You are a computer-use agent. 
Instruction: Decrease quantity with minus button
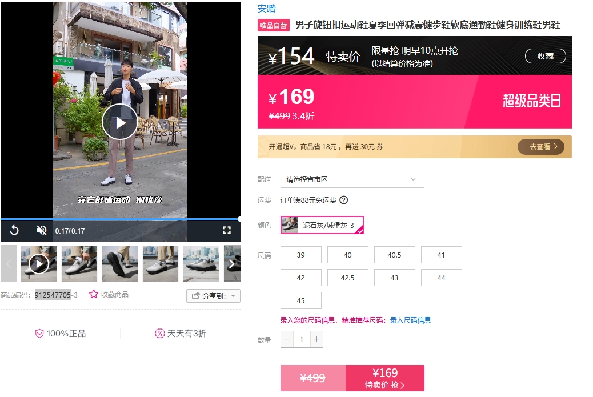coord(287,339)
